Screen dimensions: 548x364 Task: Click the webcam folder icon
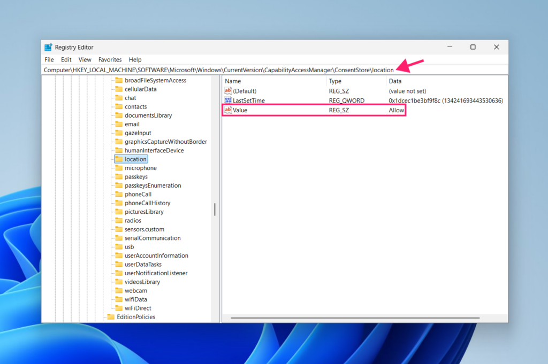click(x=119, y=290)
